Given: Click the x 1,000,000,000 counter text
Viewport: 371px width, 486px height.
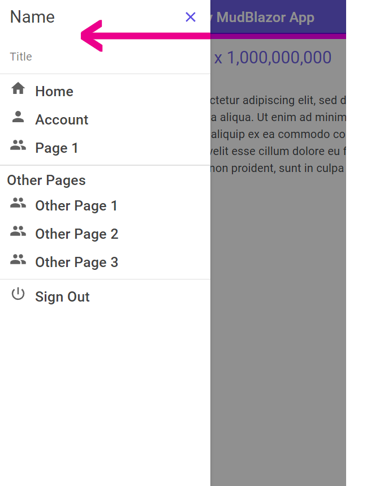Looking at the screenshot, I should [x=272, y=57].
